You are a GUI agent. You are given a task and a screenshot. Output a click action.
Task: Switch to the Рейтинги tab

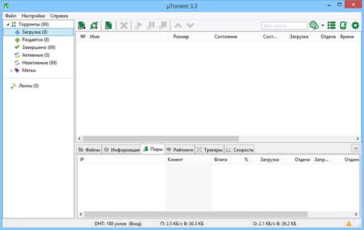click(x=180, y=150)
